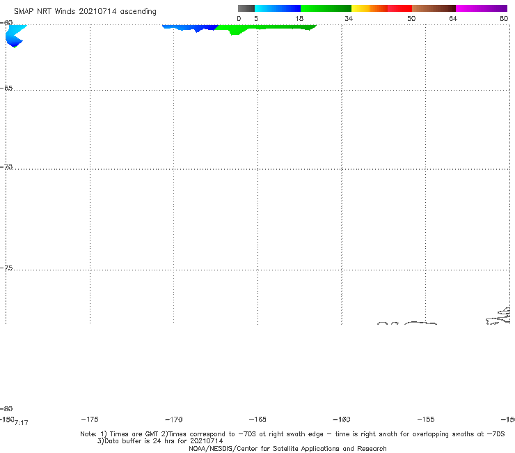The width and height of the screenshot is (515, 453).
Task: Click the longitude label '-155'
Action: (x=426, y=419)
